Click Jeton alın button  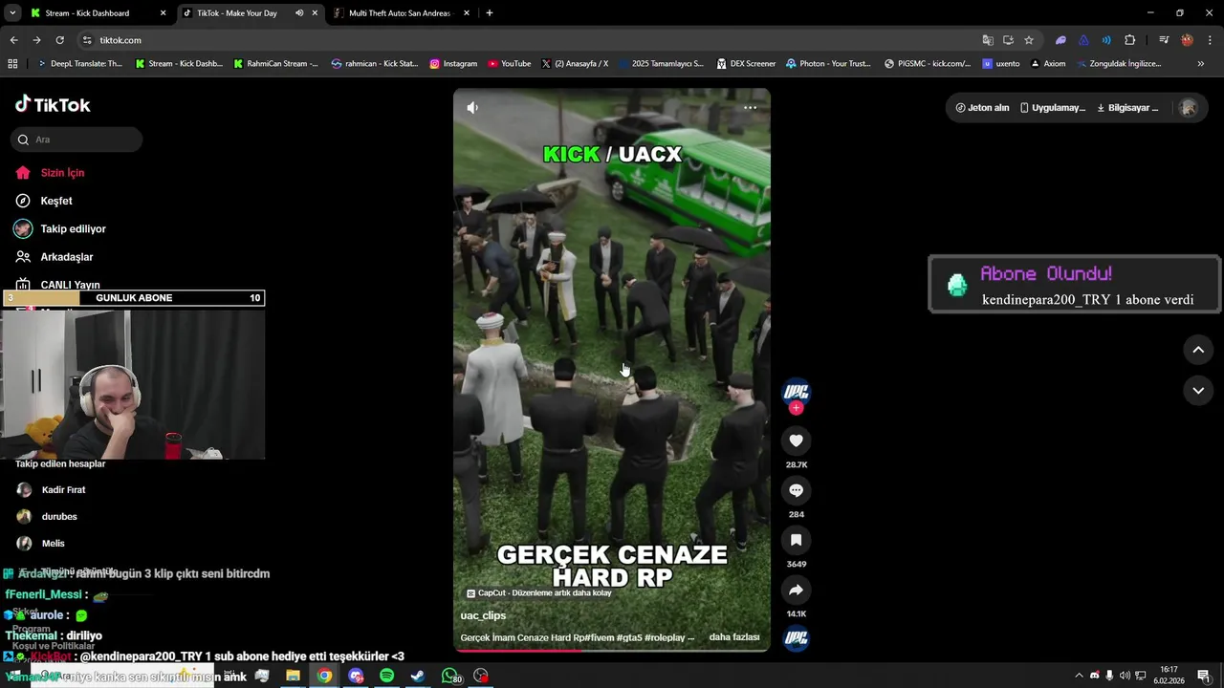pos(982,108)
